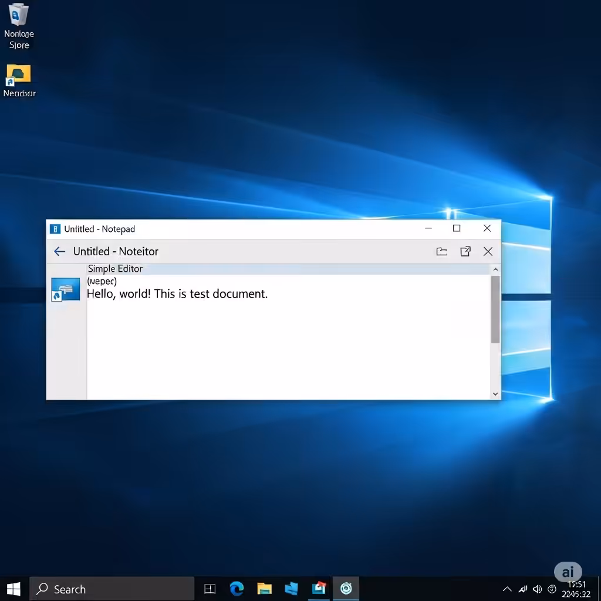This screenshot has width=601, height=601.
Task: Open the clock and date flyout
Action: pyautogui.click(x=576, y=589)
